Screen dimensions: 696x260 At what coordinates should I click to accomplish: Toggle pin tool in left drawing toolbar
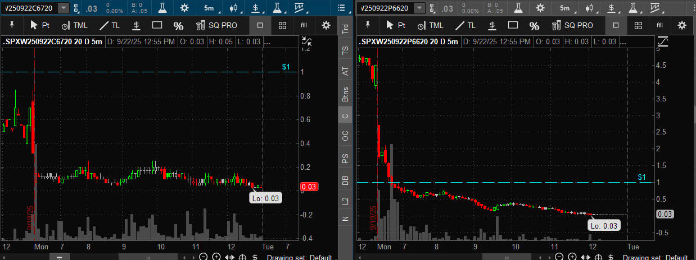12,25
